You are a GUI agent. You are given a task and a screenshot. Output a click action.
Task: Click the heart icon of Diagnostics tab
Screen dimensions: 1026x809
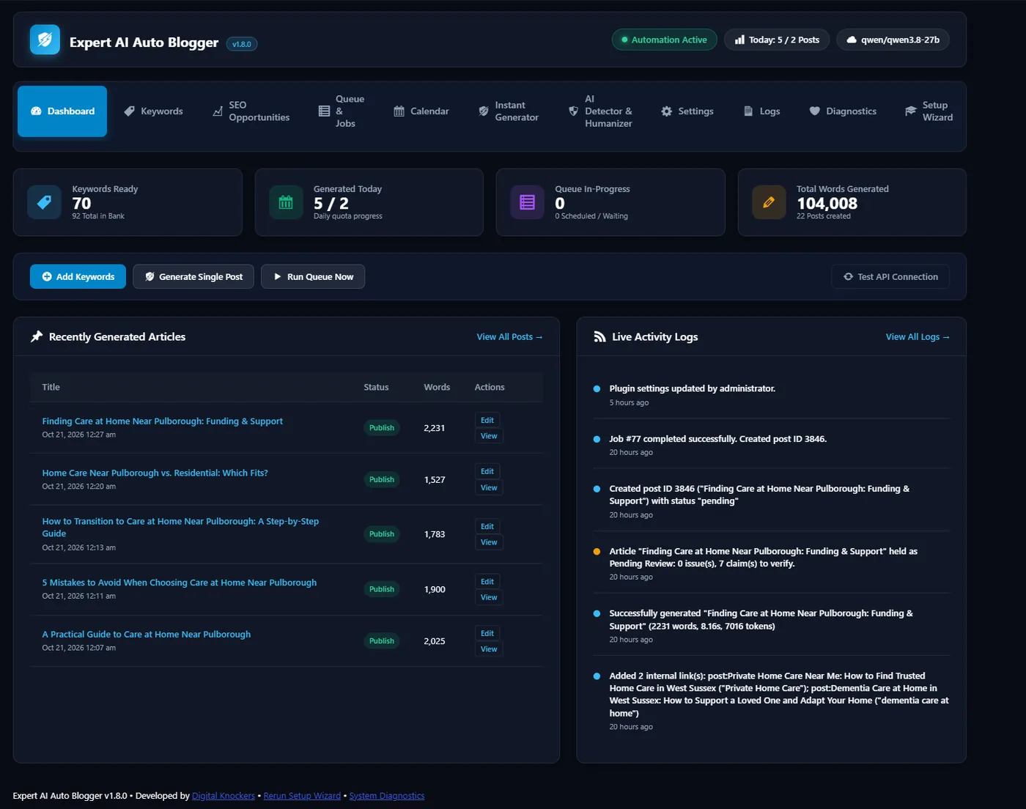coord(814,111)
